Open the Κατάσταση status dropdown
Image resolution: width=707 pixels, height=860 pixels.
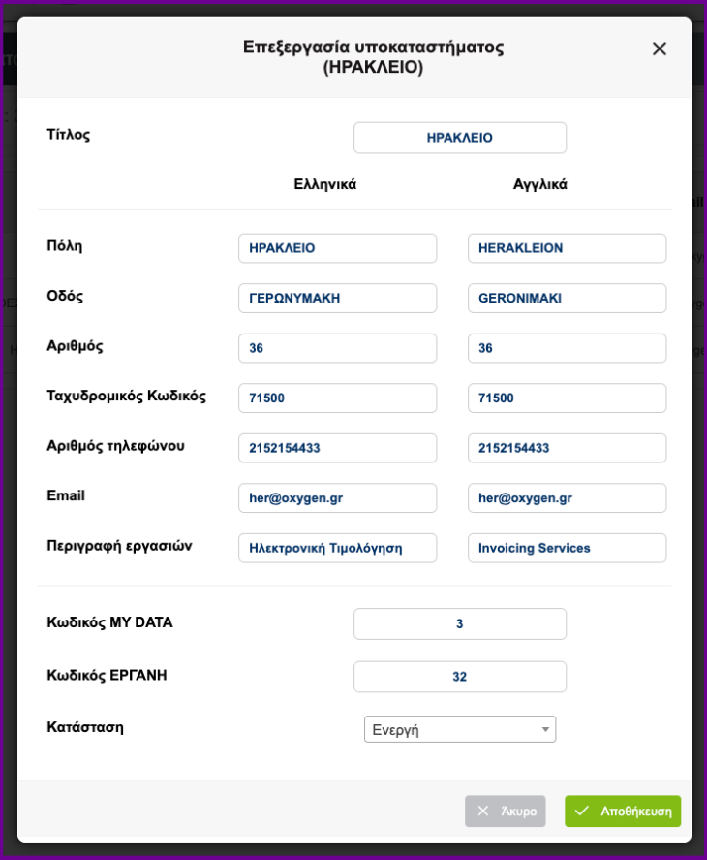pos(460,729)
